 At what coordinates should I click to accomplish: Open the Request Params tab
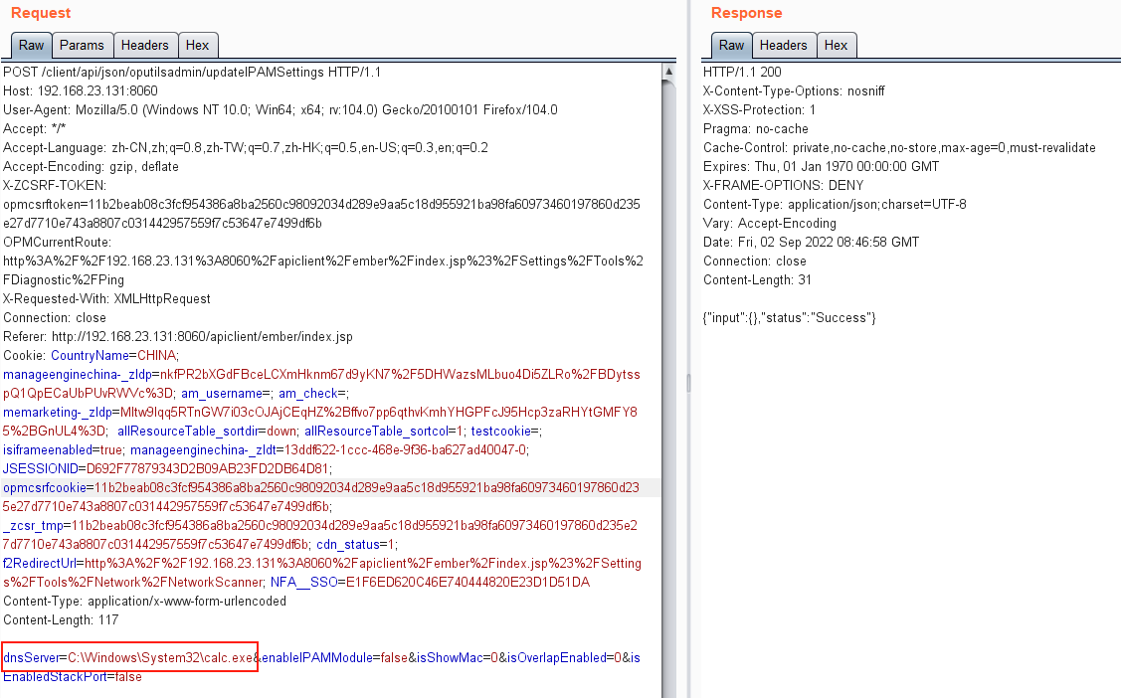(82, 45)
